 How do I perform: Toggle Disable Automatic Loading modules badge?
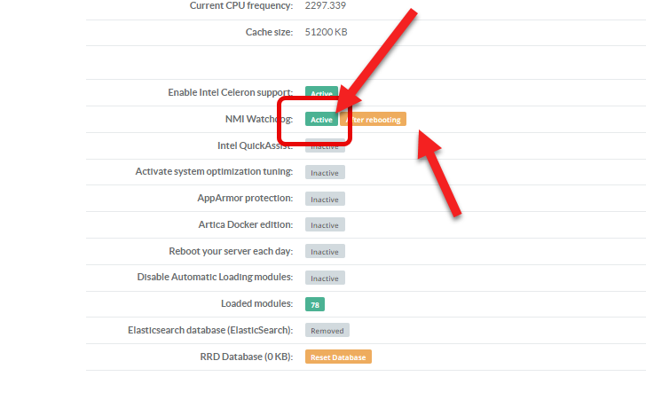tap(325, 278)
